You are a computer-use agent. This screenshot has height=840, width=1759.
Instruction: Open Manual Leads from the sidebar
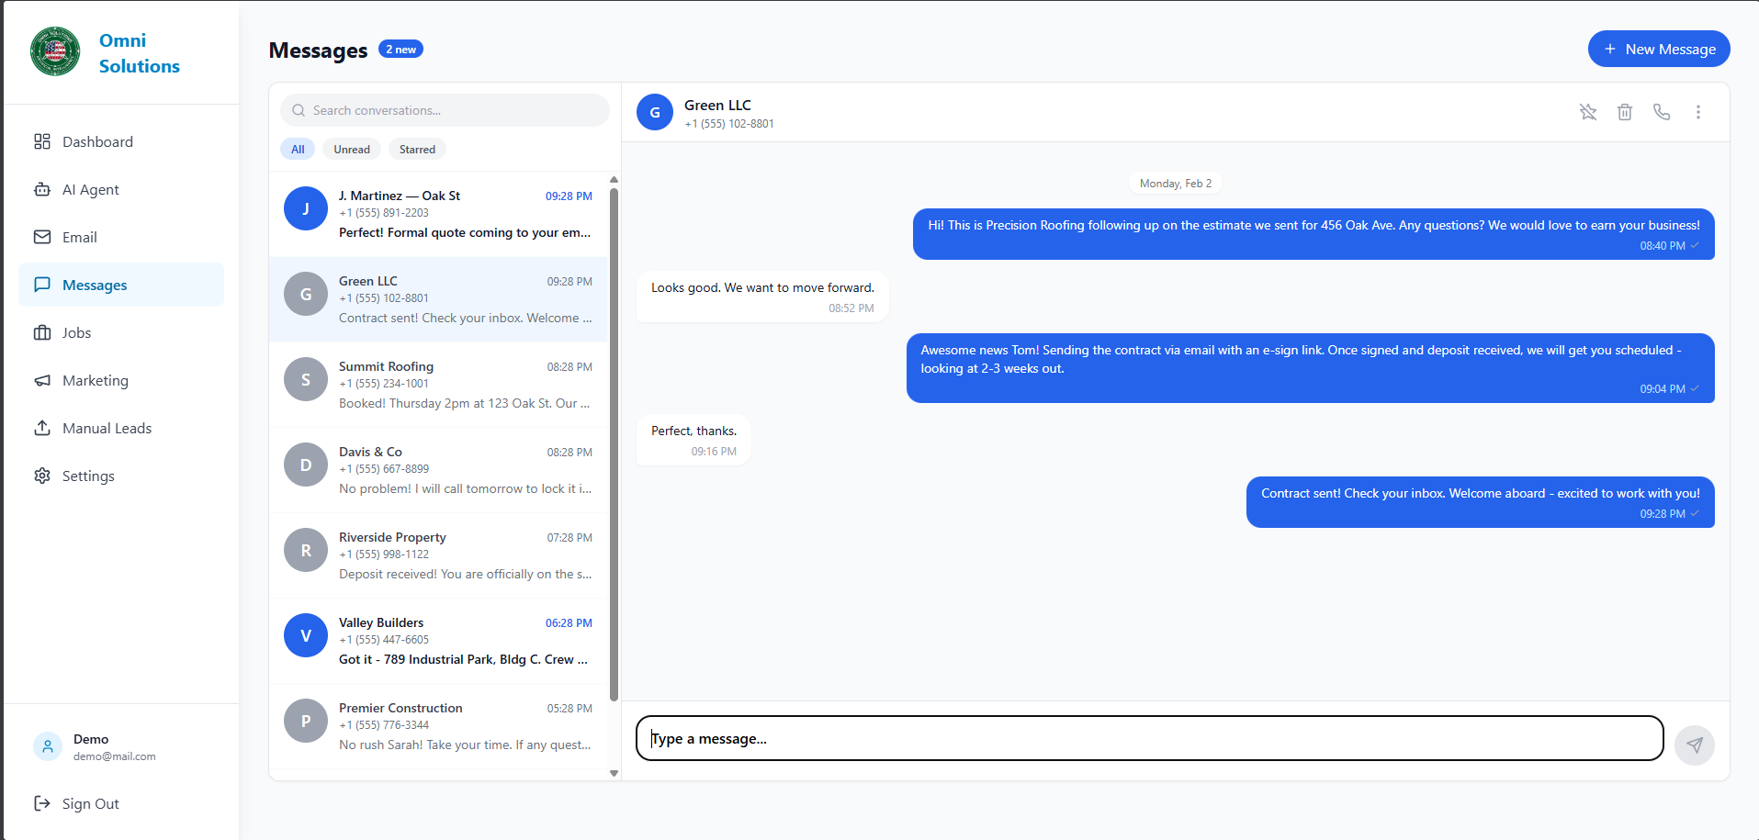point(107,428)
